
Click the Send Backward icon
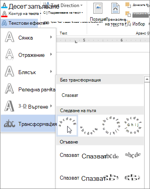click(x=128, y=14)
